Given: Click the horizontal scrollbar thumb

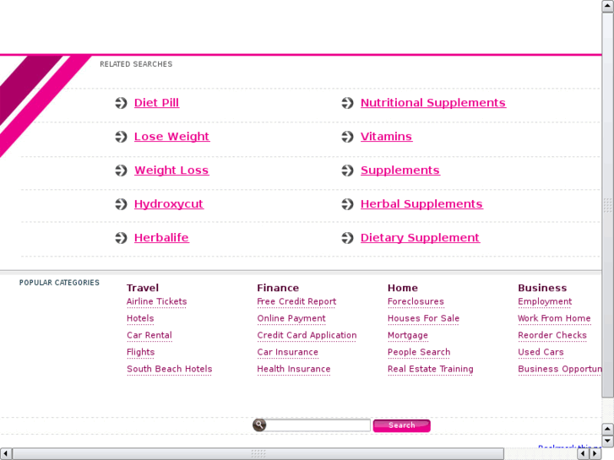Looking at the screenshot, I should 258,454.
